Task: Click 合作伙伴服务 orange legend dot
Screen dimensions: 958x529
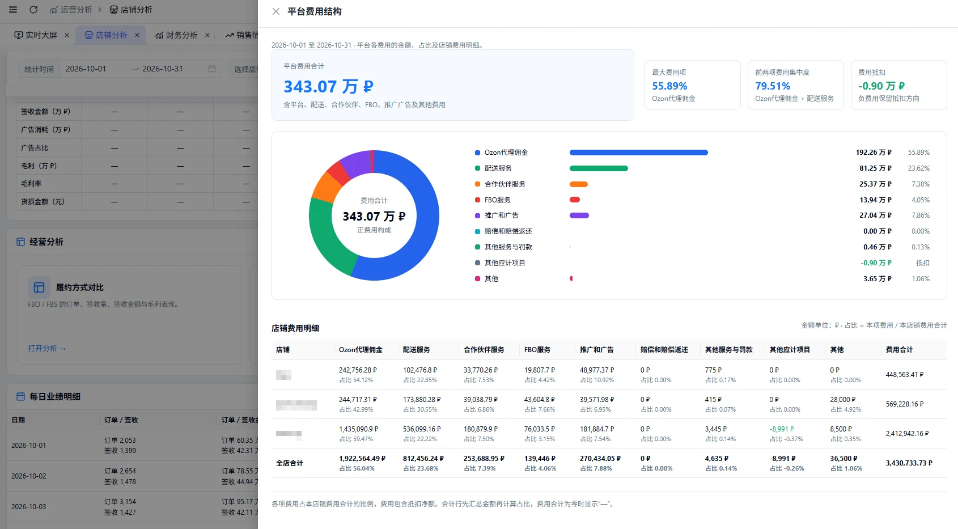Action: click(x=477, y=184)
